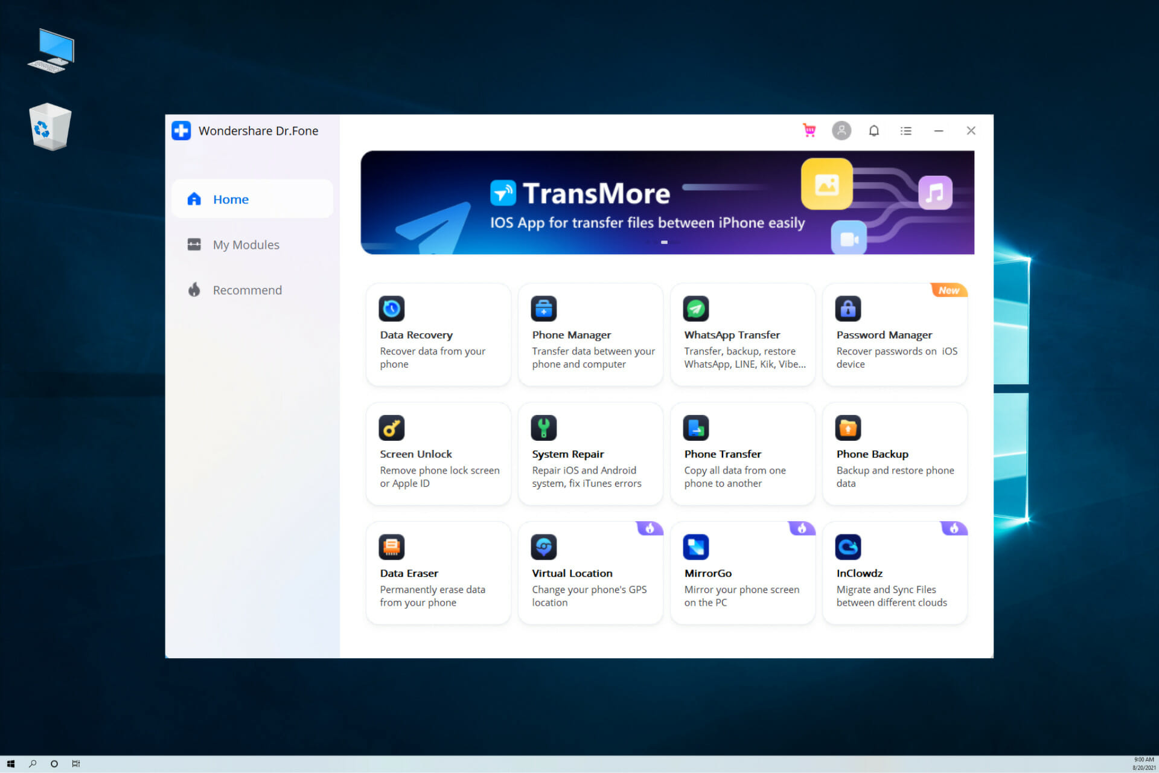Click 'Permanently erase data from your phone' text
The height and width of the screenshot is (773, 1159).
point(432,595)
